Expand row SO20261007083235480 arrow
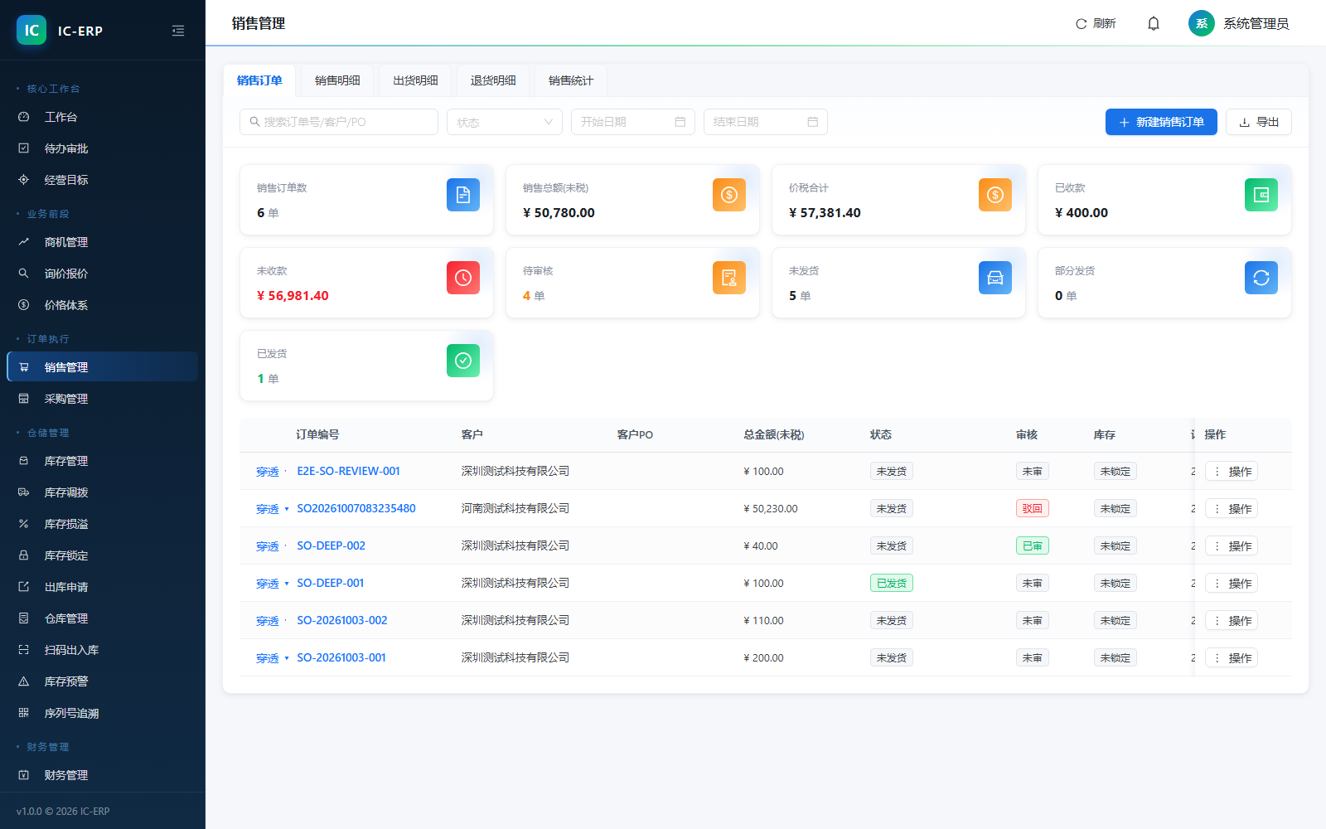The image size is (1326, 829). tap(287, 509)
